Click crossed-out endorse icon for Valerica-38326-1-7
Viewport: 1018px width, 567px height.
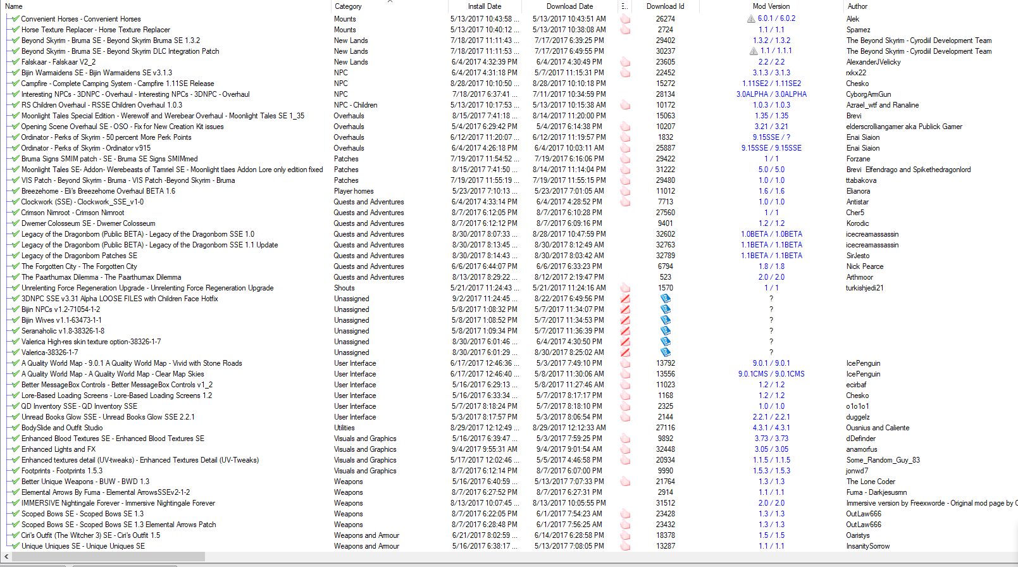(x=625, y=352)
